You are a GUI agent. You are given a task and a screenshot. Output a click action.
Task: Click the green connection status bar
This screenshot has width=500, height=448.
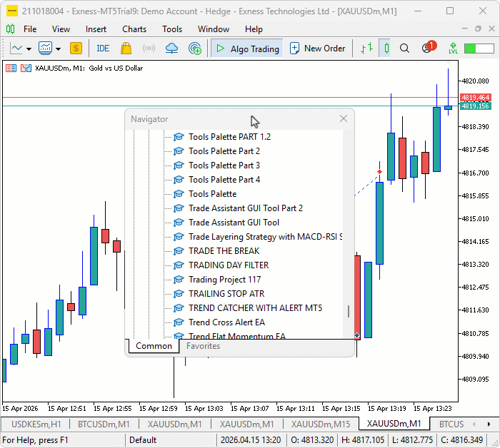click(x=479, y=49)
